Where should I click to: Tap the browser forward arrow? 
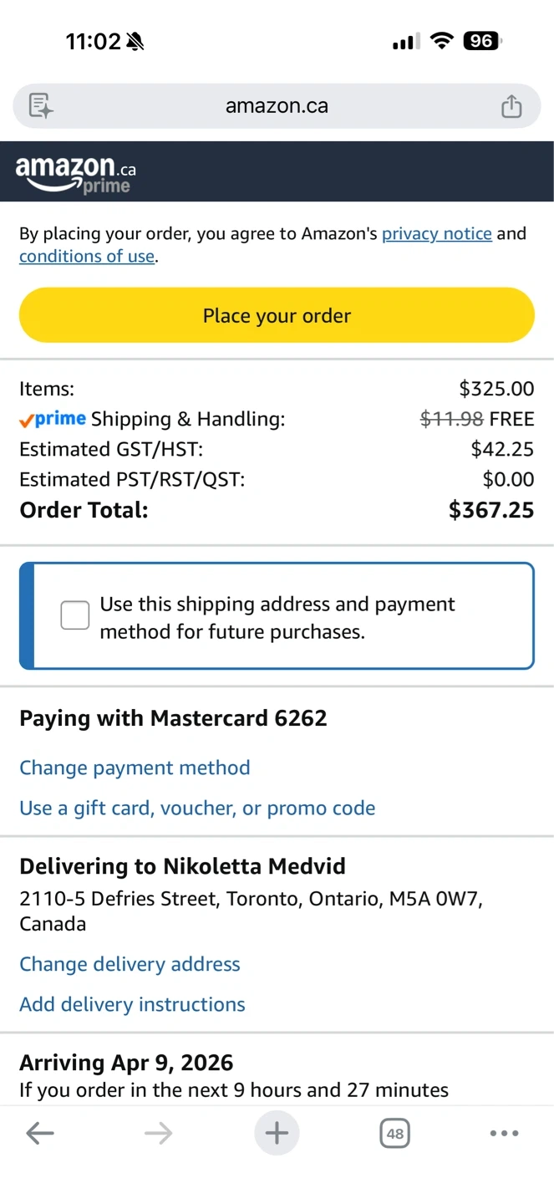(158, 1134)
